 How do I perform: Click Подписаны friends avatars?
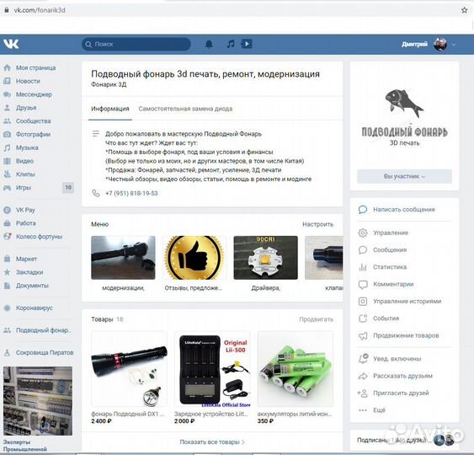[x=444, y=440]
